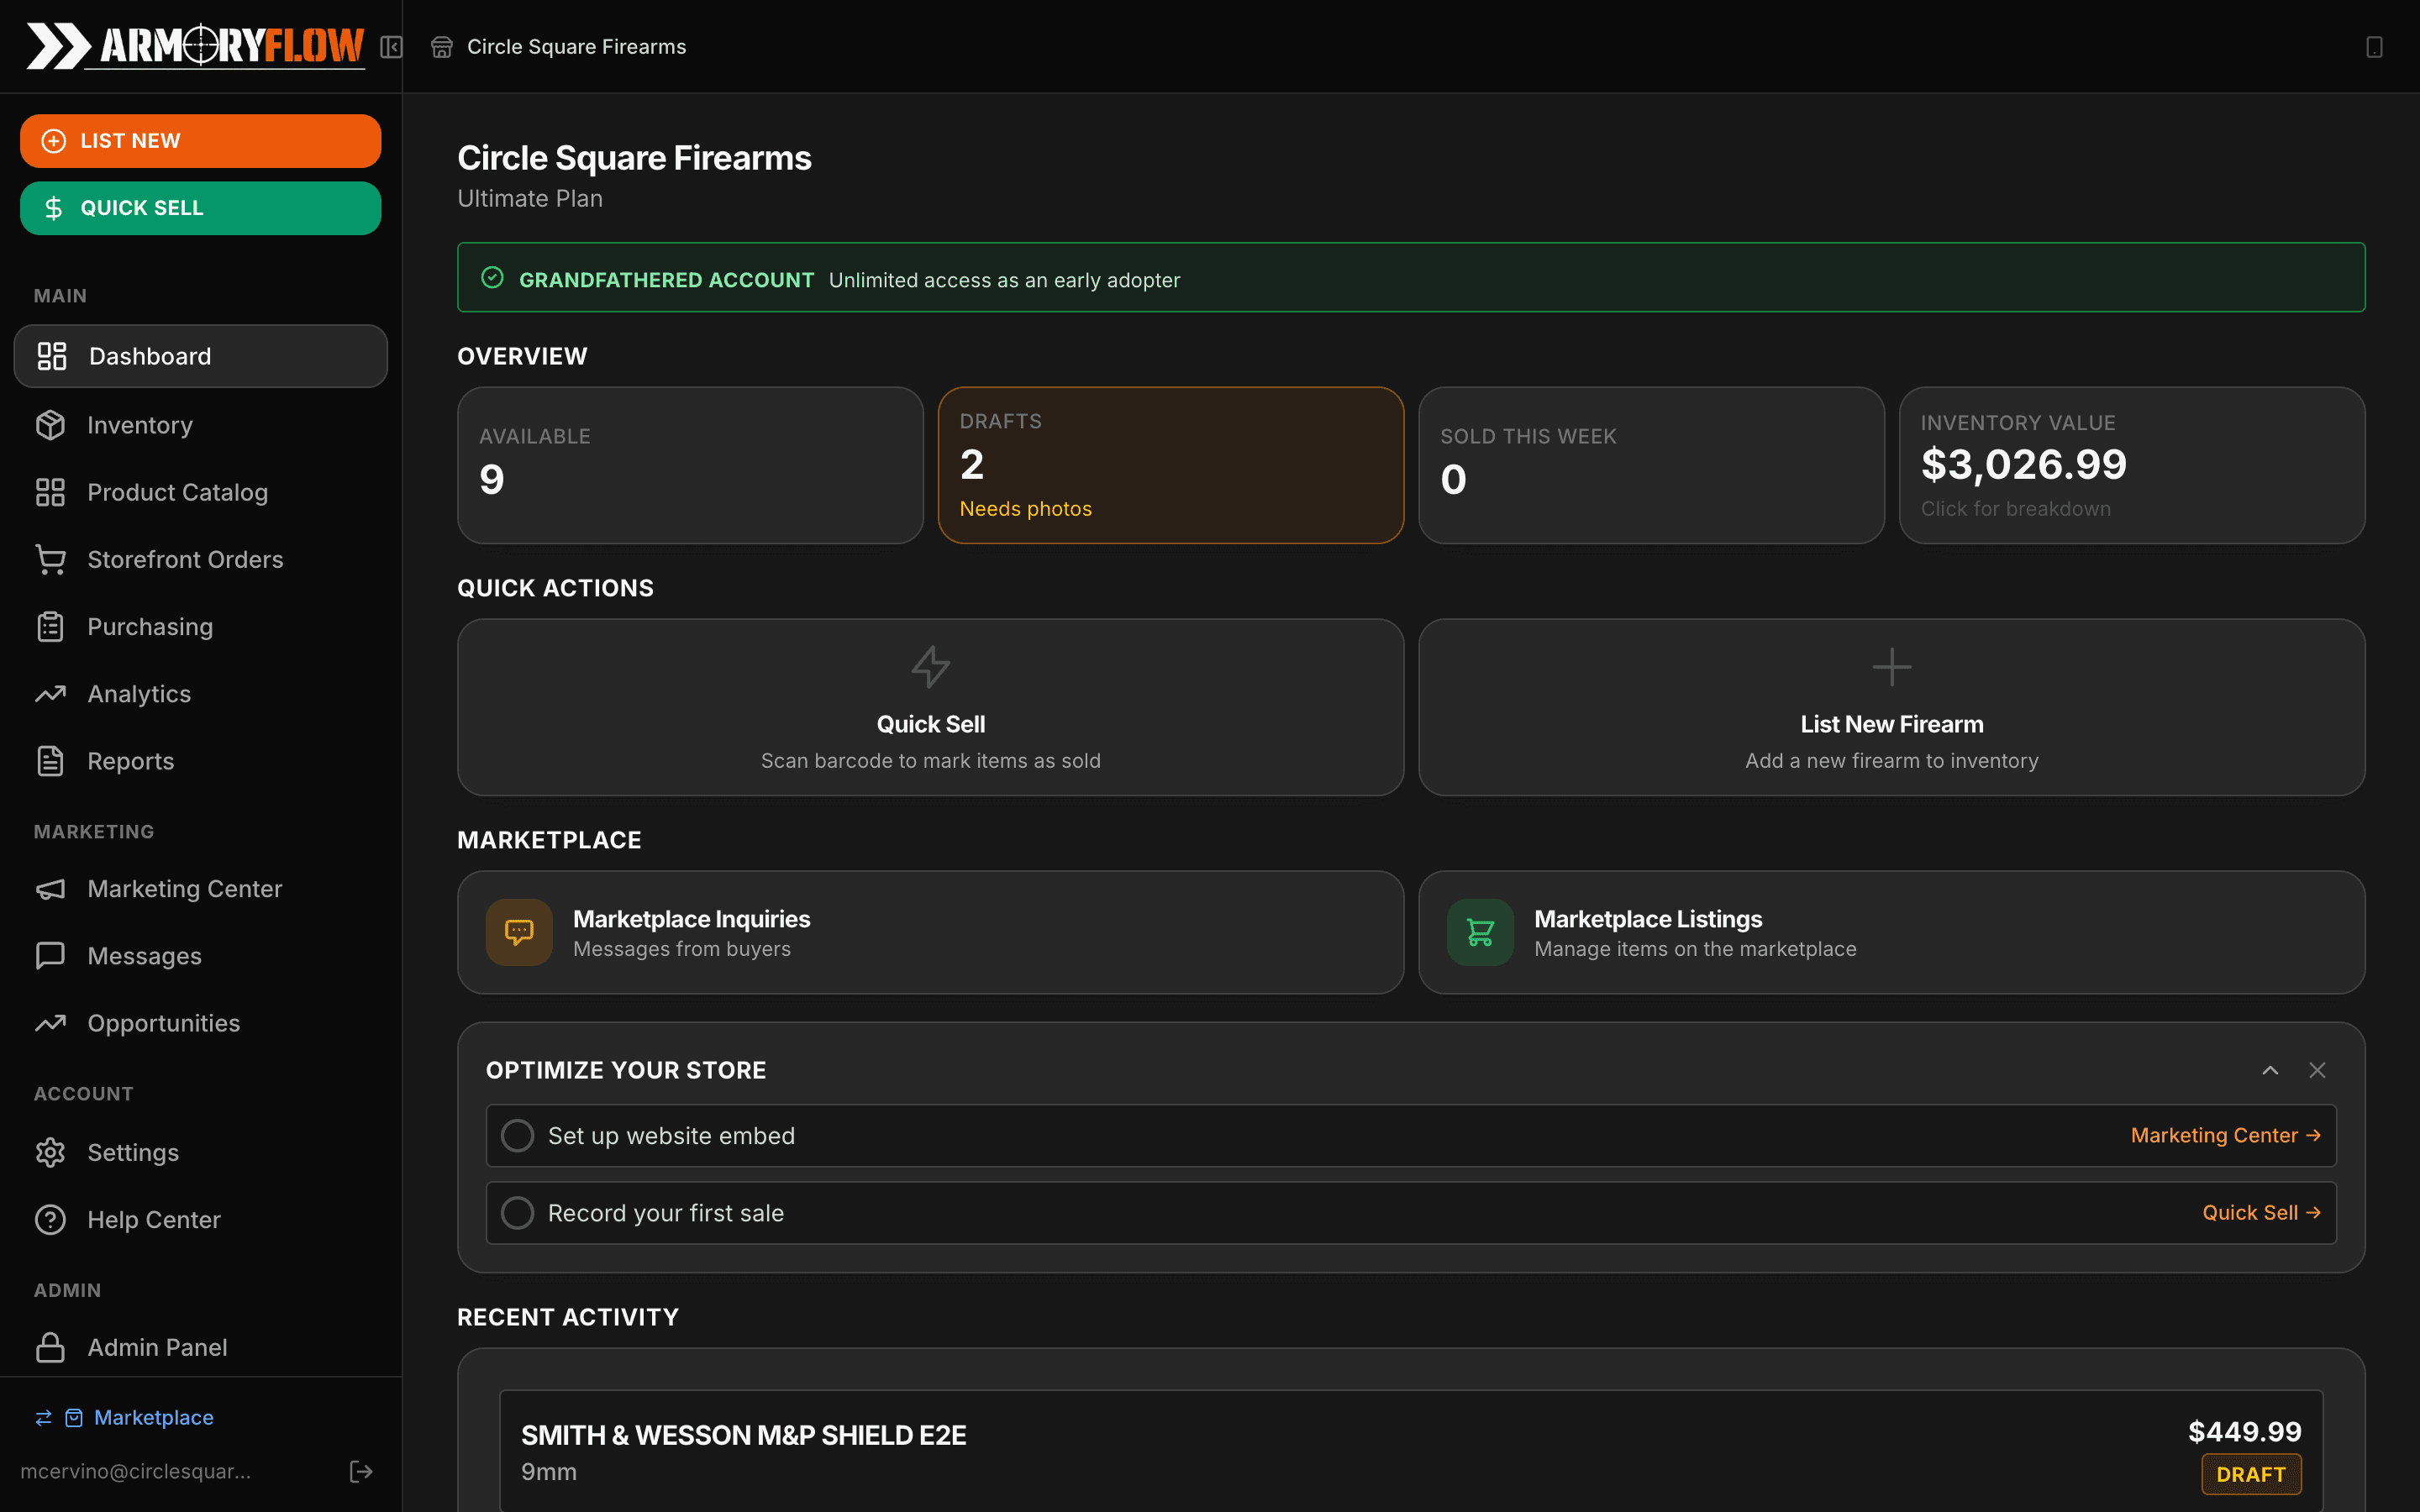Collapse the sidebar with the panel toggle icon
The height and width of the screenshot is (1512, 2420).
[x=391, y=46]
